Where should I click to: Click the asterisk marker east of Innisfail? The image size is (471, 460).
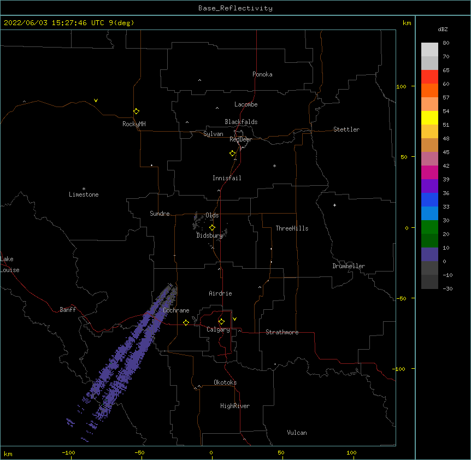point(274,166)
